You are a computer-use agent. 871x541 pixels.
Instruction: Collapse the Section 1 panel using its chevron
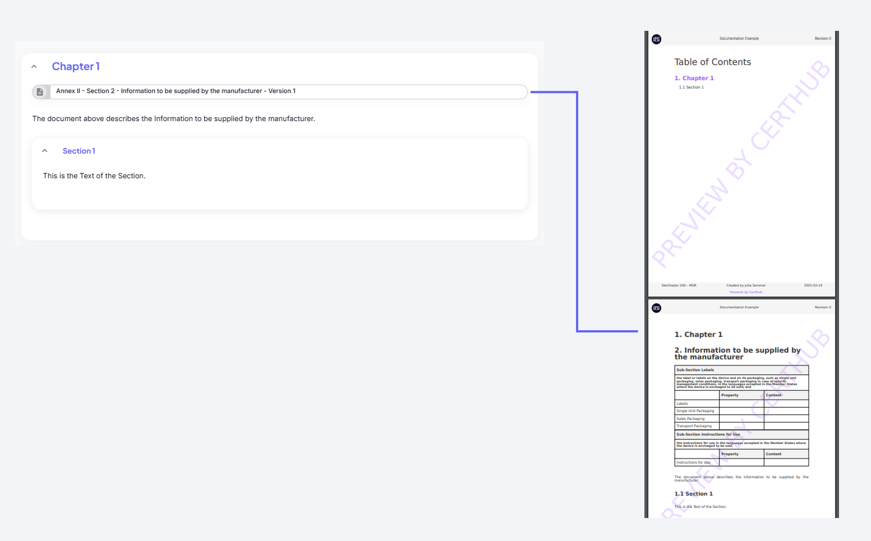coord(45,150)
